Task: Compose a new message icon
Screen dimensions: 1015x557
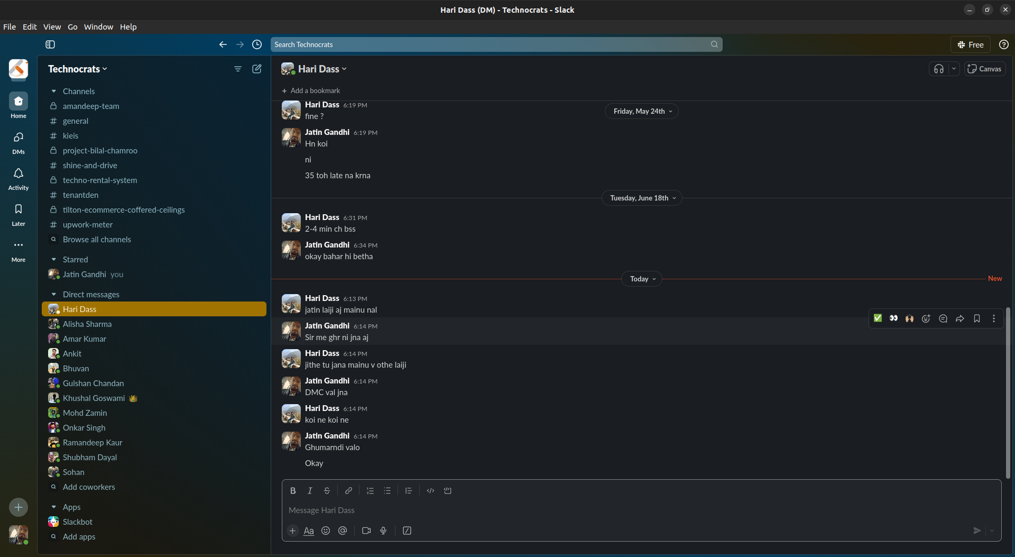Action: click(x=257, y=69)
